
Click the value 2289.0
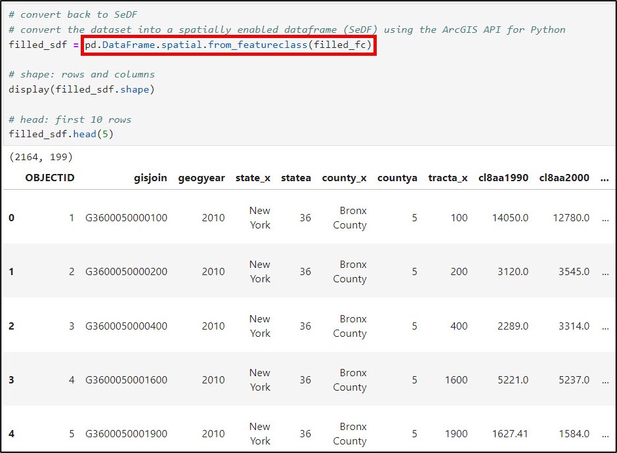tap(513, 326)
